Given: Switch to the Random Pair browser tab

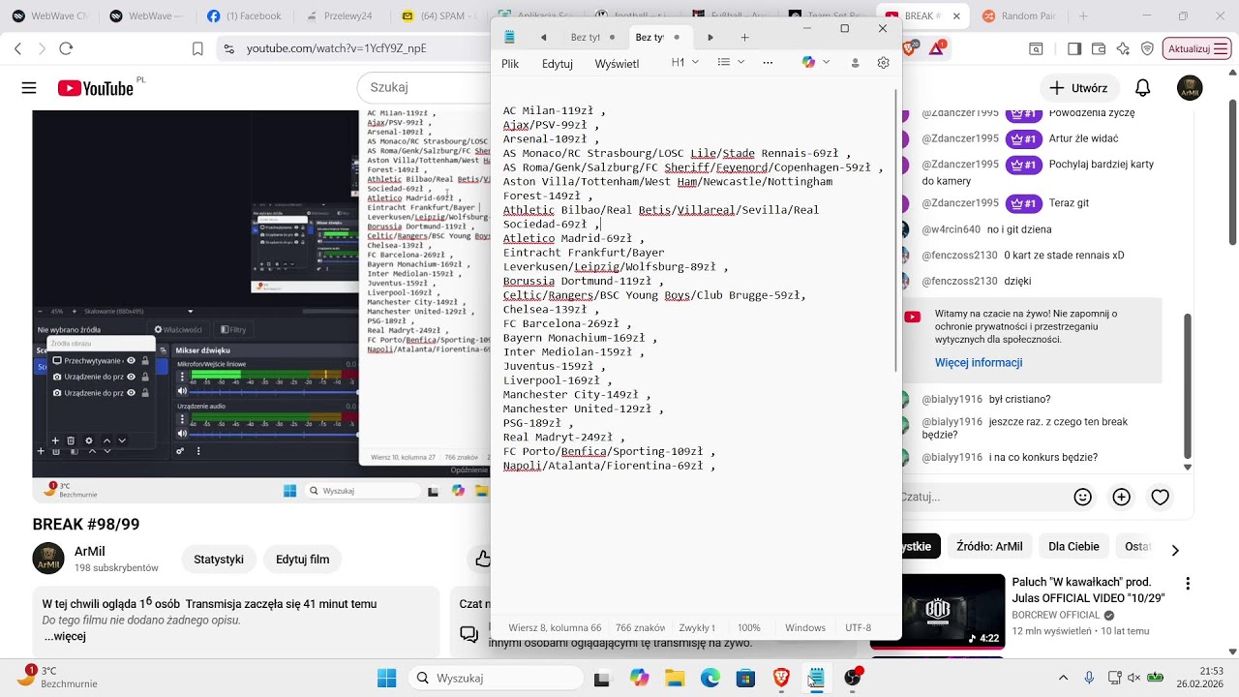Looking at the screenshot, I should (1024, 15).
